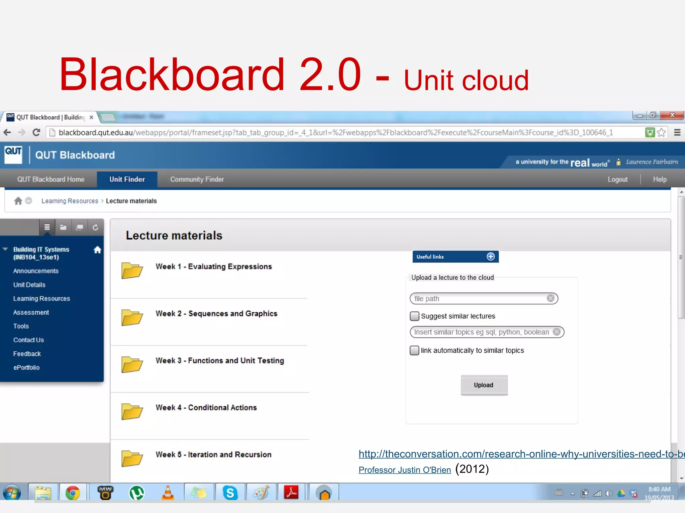Open uTorrent from the taskbar

click(137, 493)
